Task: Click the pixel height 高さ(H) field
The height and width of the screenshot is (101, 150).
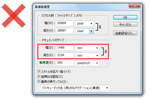Action: pos(65,31)
